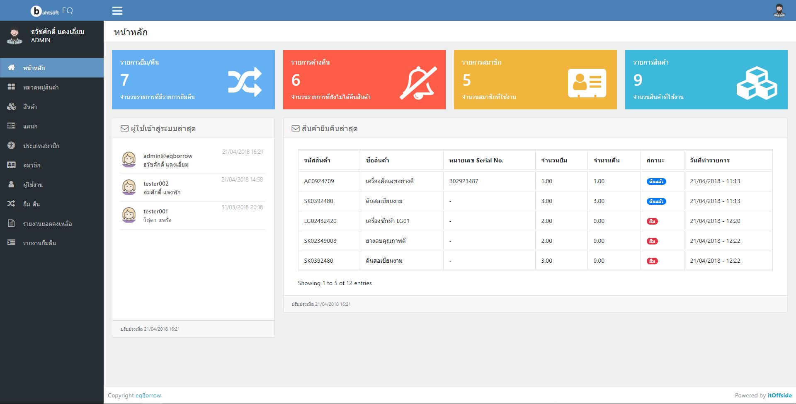Sort table by วันที่ทำรายการ column header
796x404 pixels.
pyautogui.click(x=710, y=160)
